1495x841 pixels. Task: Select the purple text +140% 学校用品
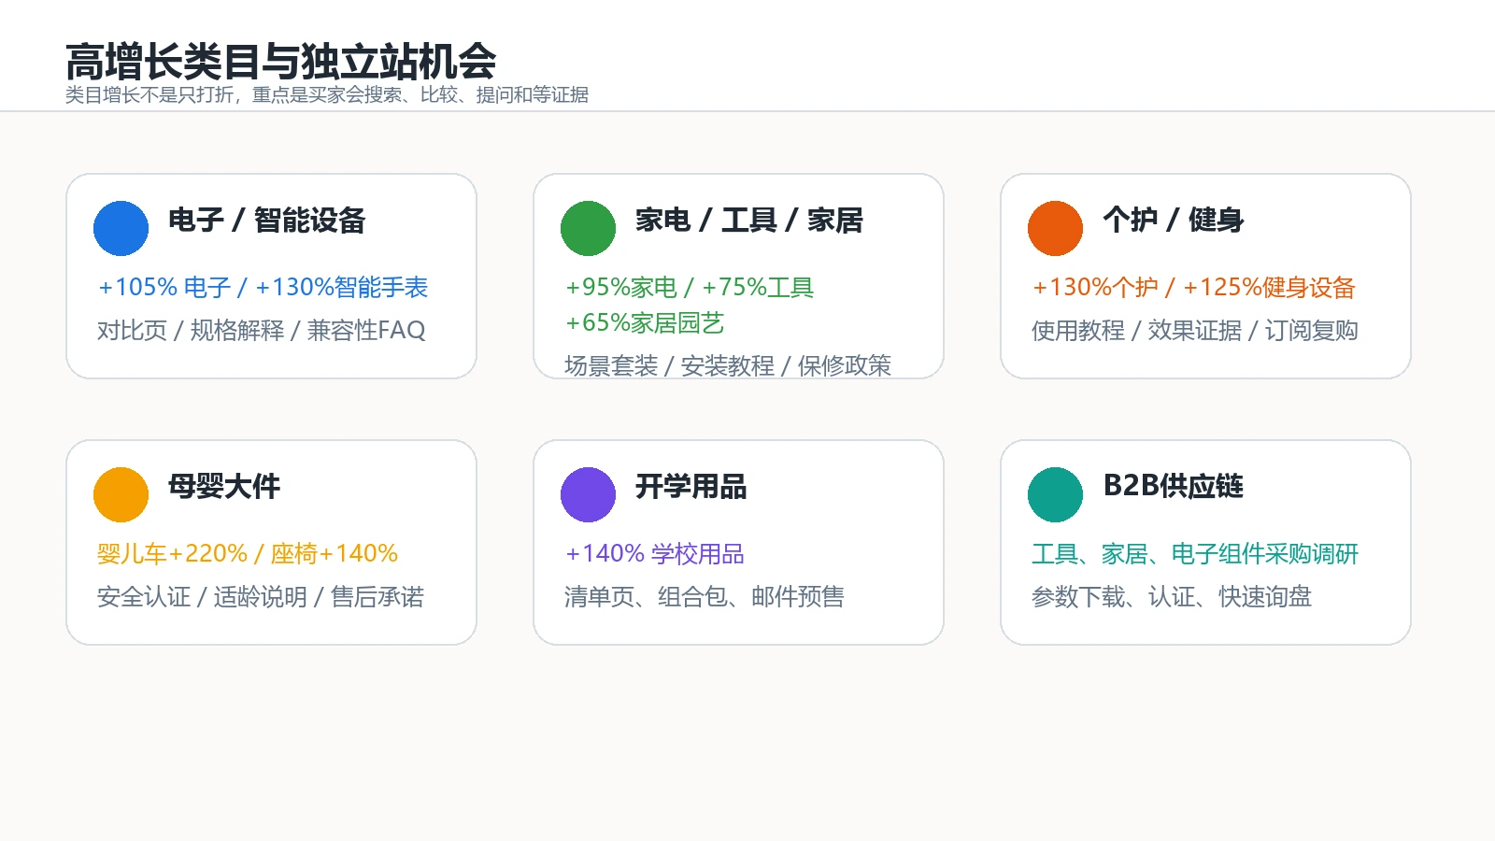[654, 553]
